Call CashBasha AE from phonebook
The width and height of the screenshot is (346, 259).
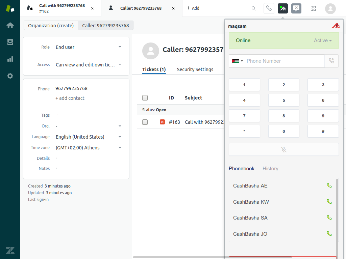point(329,185)
